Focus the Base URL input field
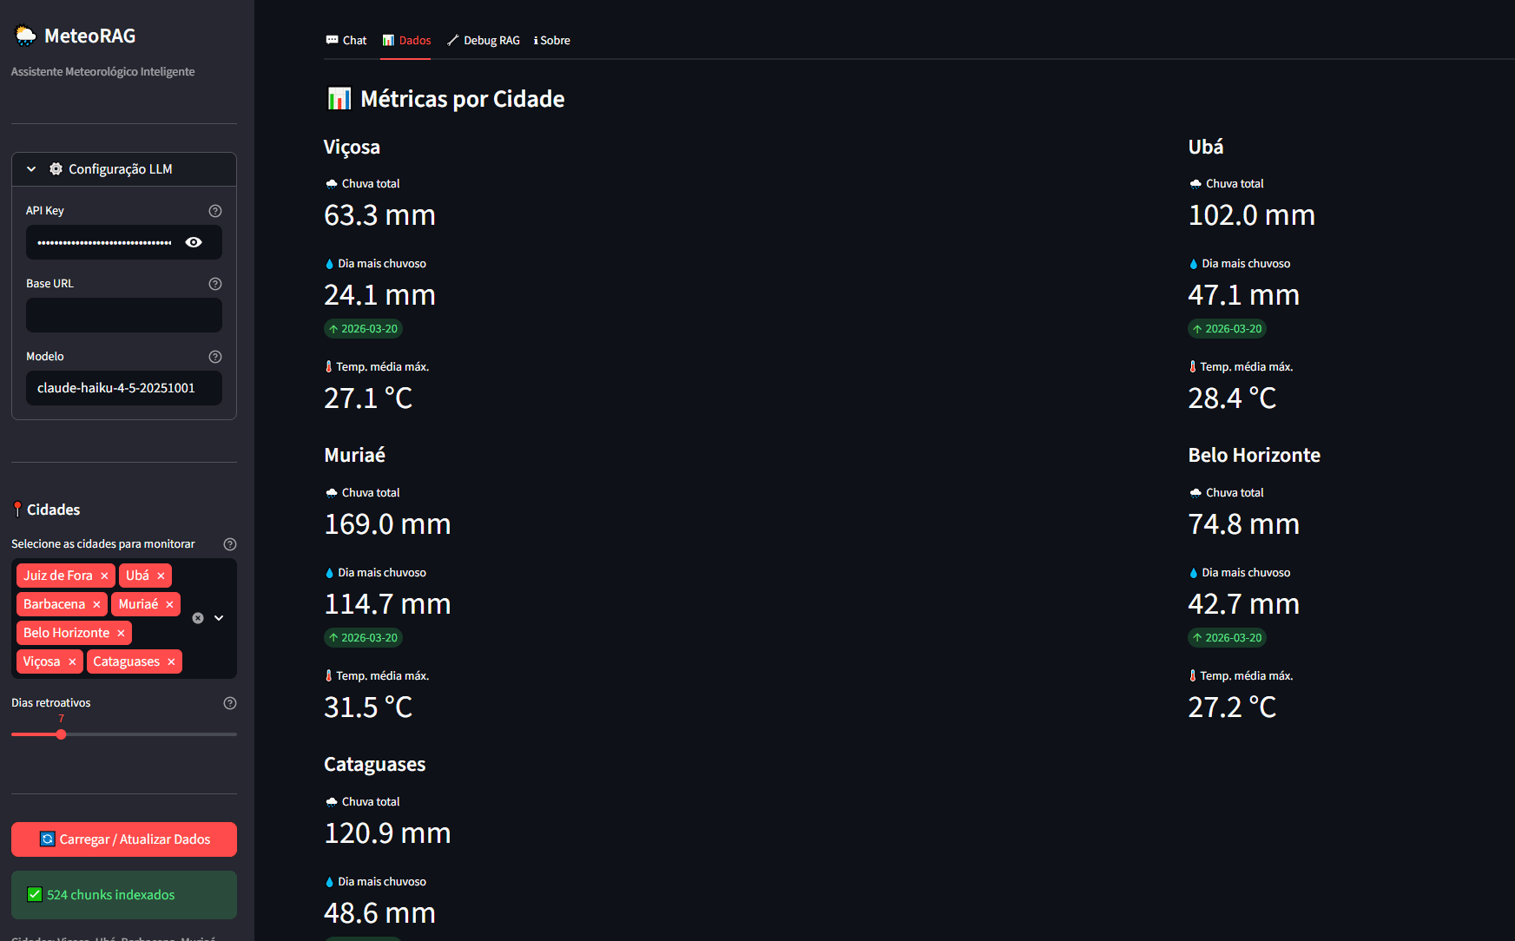Viewport: 1515px width, 941px height. 124,315
